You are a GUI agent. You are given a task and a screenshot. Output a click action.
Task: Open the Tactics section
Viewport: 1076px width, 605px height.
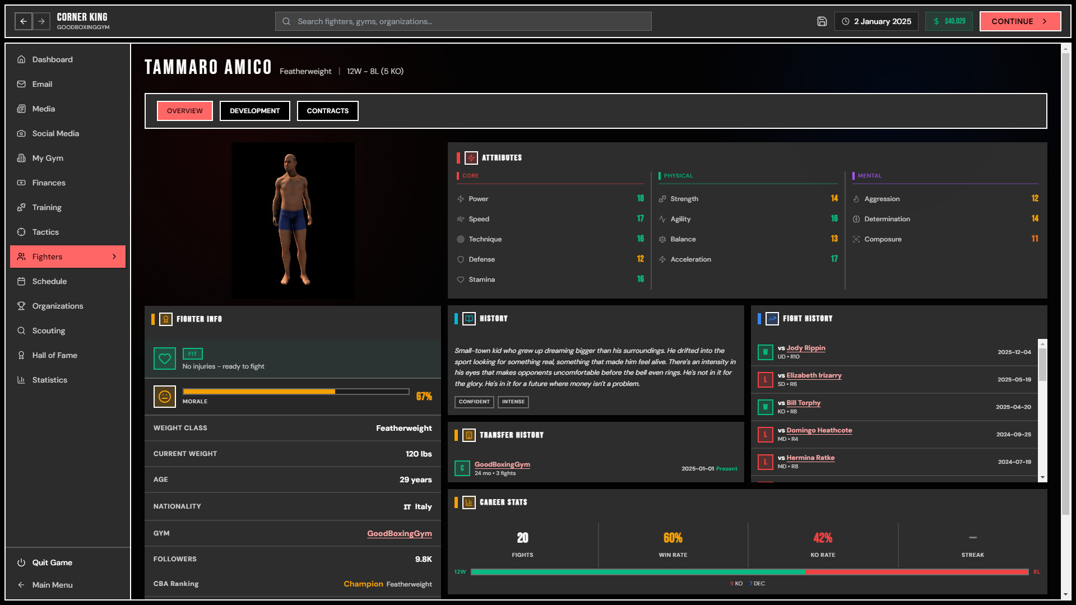[45, 232]
